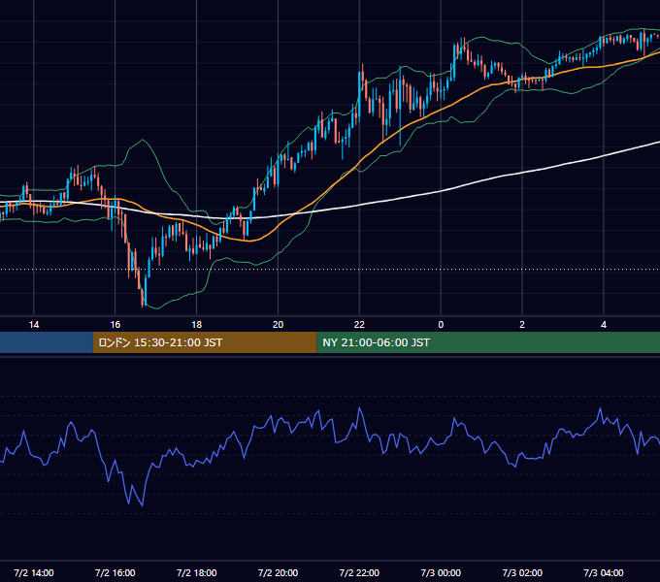
Task: Click the 7/3 04:00 date label
Action: tap(604, 572)
